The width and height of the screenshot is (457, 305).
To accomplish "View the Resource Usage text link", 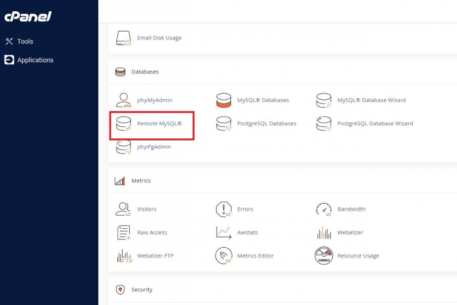I will coord(358,256).
